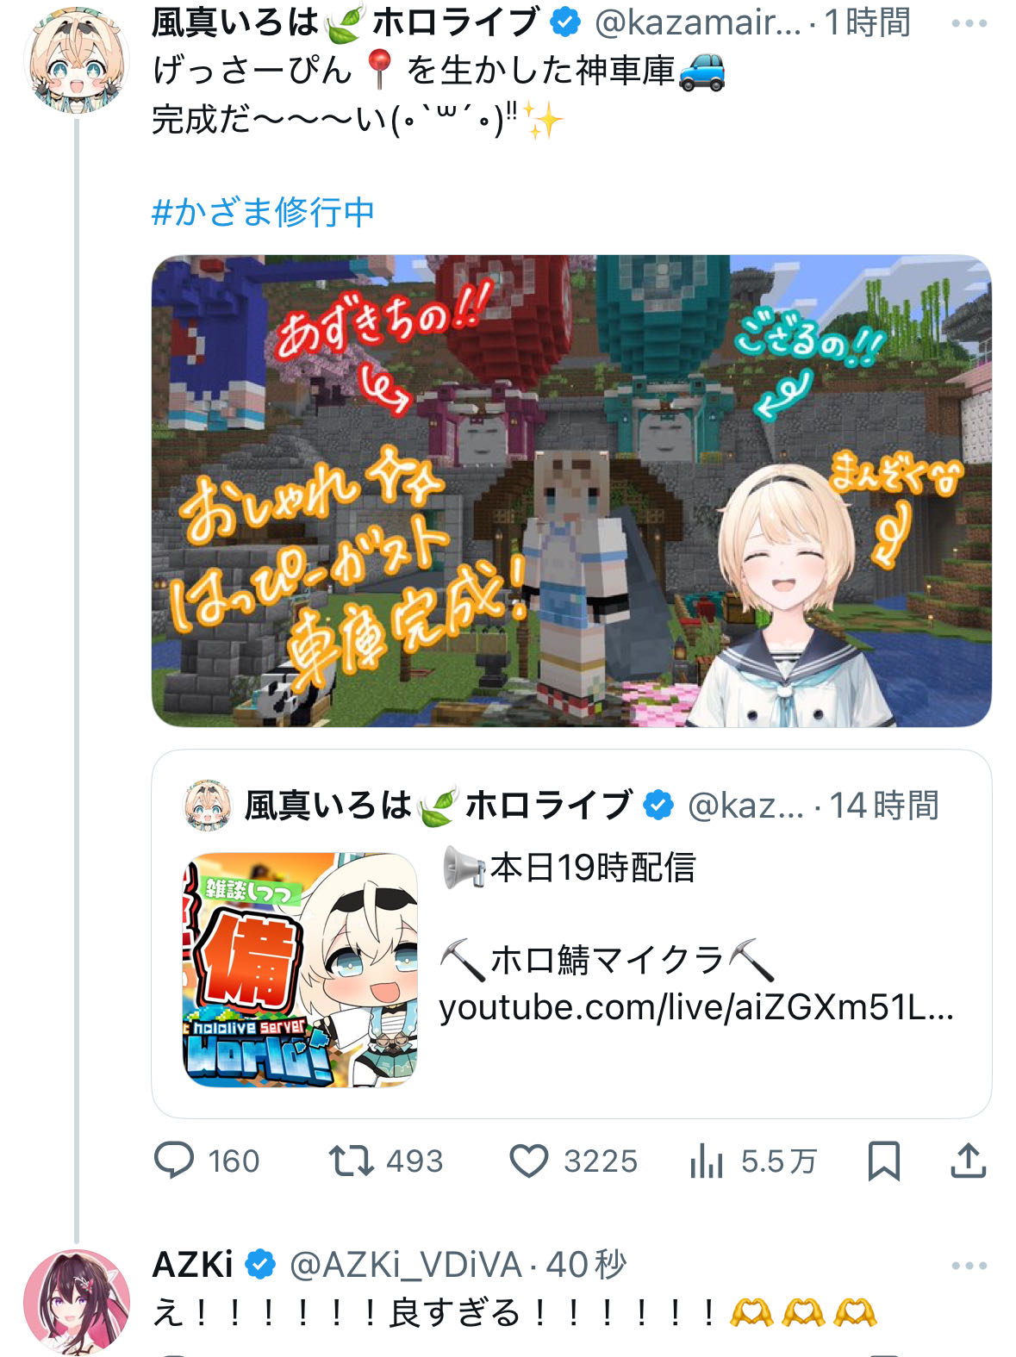This screenshot has height=1357, width=1016.
Task: View analytics via the 5.5万 bar chart icon
Action: point(707,1161)
